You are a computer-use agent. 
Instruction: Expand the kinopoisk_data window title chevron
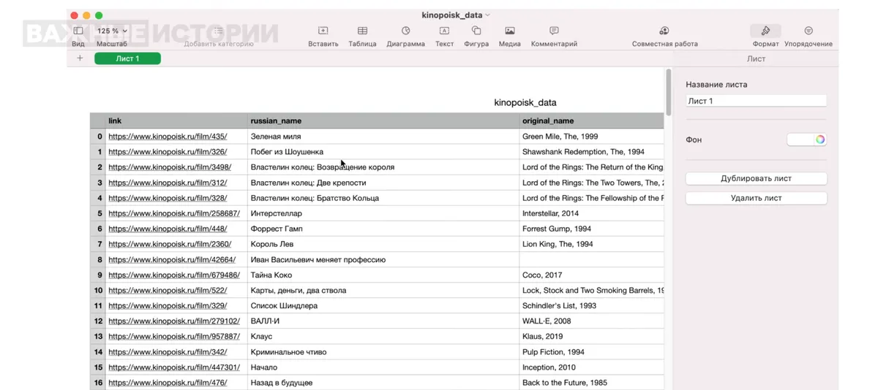pyautogui.click(x=488, y=15)
